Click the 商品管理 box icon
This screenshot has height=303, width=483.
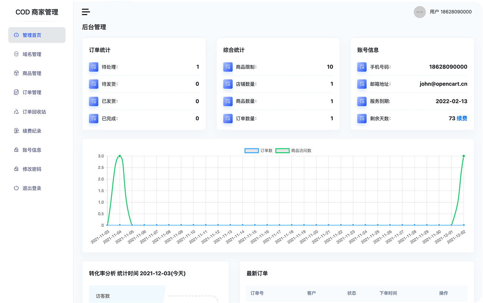16,73
